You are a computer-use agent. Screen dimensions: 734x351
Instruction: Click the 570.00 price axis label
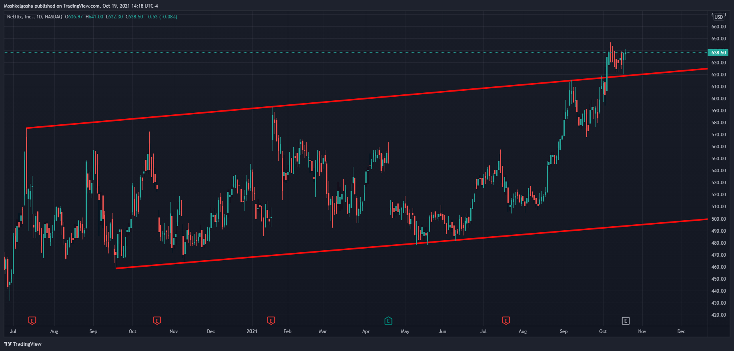click(719, 135)
